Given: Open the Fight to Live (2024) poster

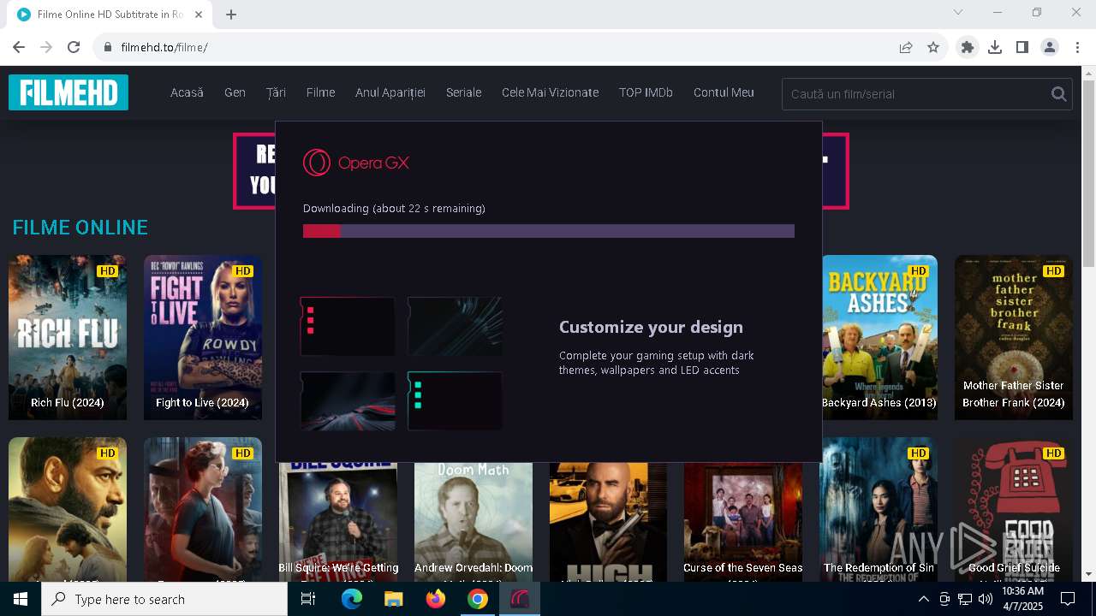Looking at the screenshot, I should click(x=203, y=337).
